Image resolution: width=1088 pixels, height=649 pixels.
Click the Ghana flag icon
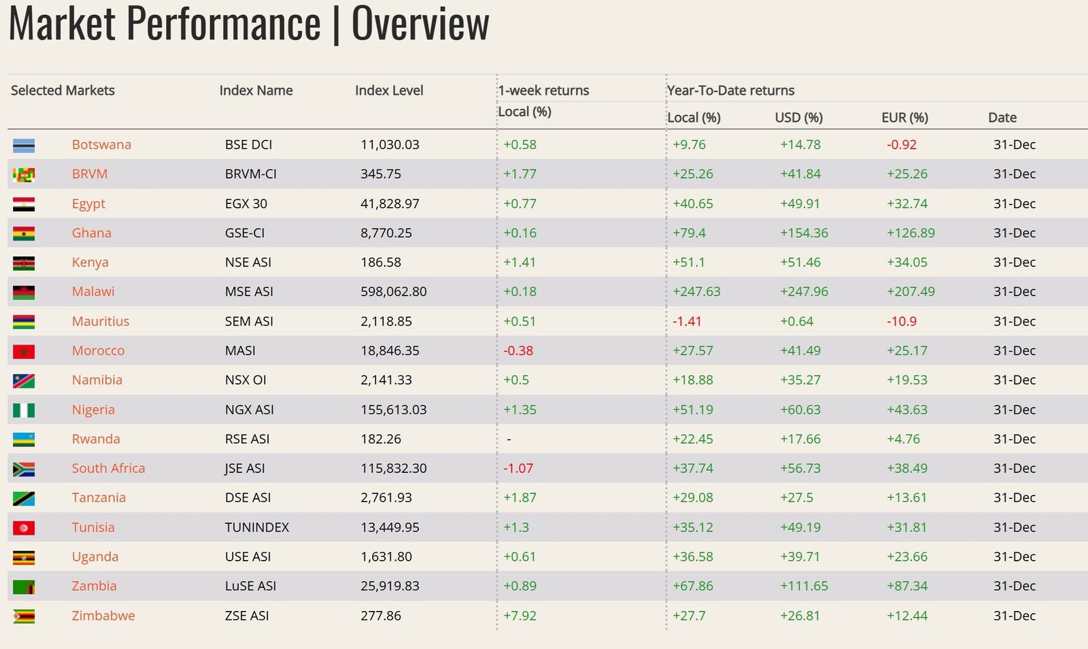coord(24,234)
